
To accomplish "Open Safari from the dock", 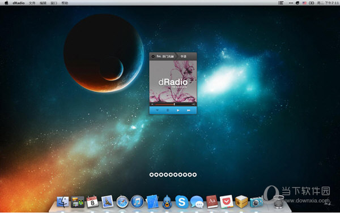I will tap(122, 202).
